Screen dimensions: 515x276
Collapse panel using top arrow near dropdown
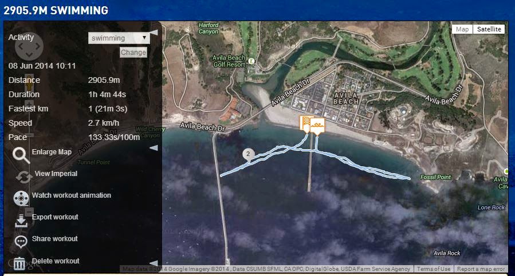click(154, 32)
